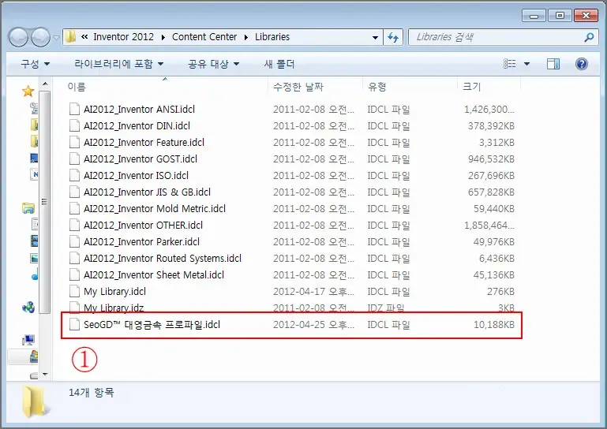This screenshot has height=429, width=607.
Task: Click the folder icon in address bar
Action: click(x=70, y=37)
